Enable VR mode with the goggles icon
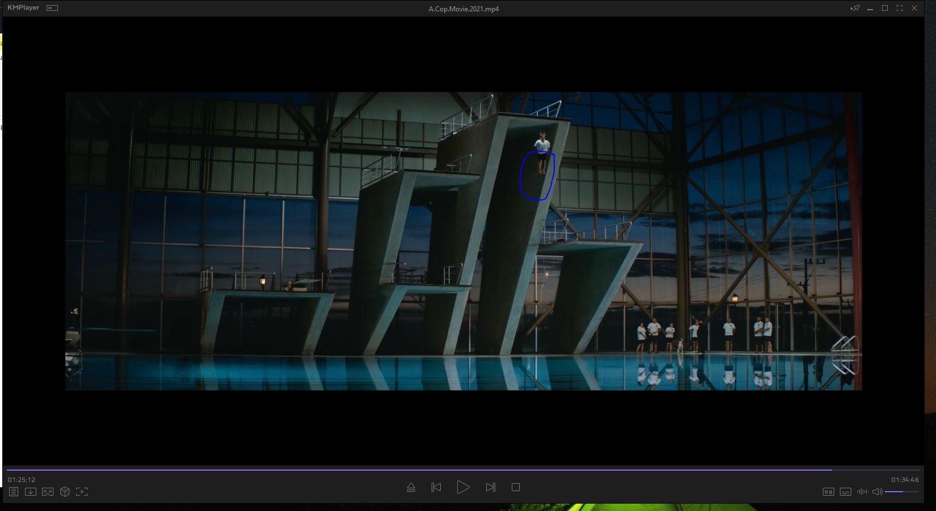Image resolution: width=936 pixels, height=511 pixels. coord(48,492)
